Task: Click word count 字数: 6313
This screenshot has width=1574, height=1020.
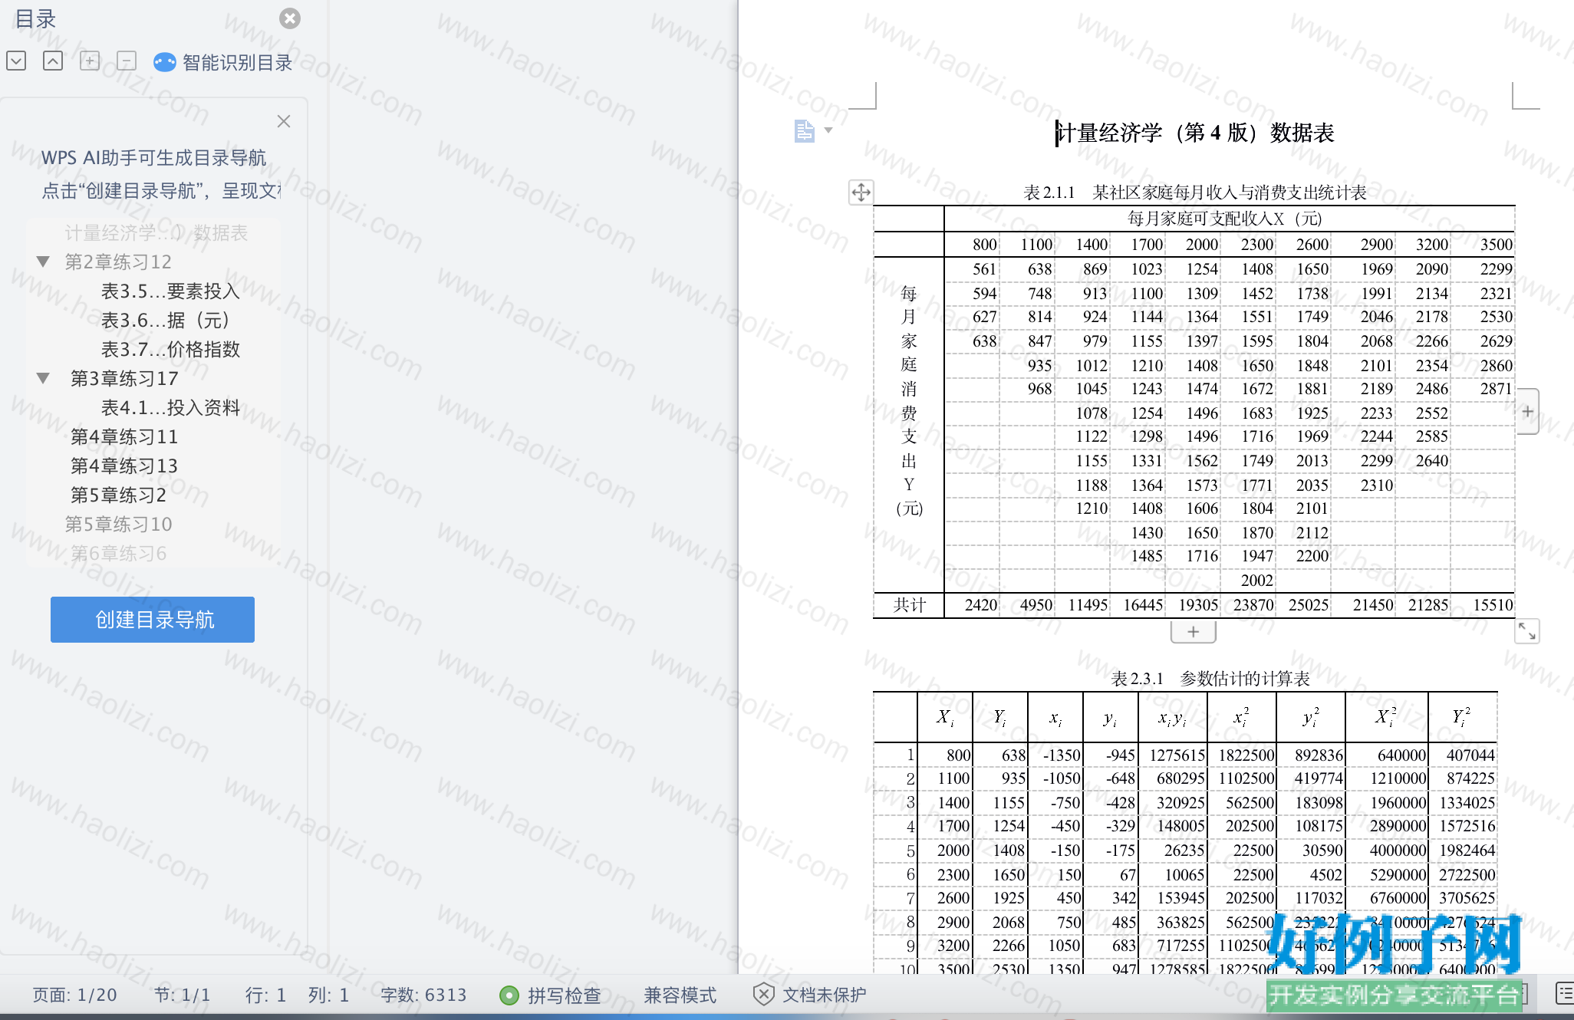Action: click(x=423, y=995)
